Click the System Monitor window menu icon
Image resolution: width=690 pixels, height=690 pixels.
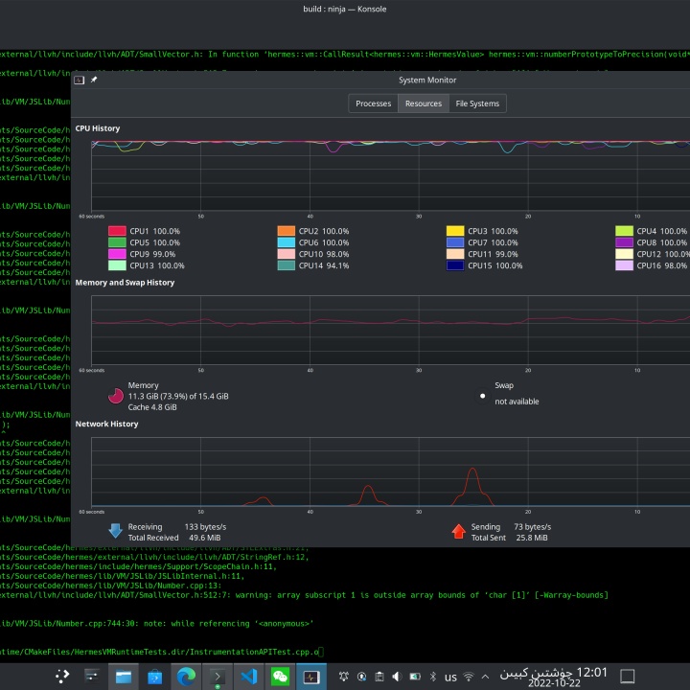pyautogui.click(x=80, y=80)
